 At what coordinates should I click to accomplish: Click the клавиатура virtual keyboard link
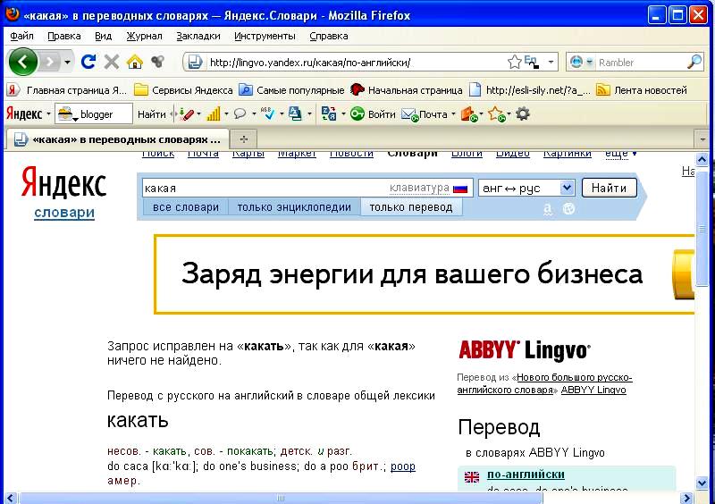pos(419,188)
